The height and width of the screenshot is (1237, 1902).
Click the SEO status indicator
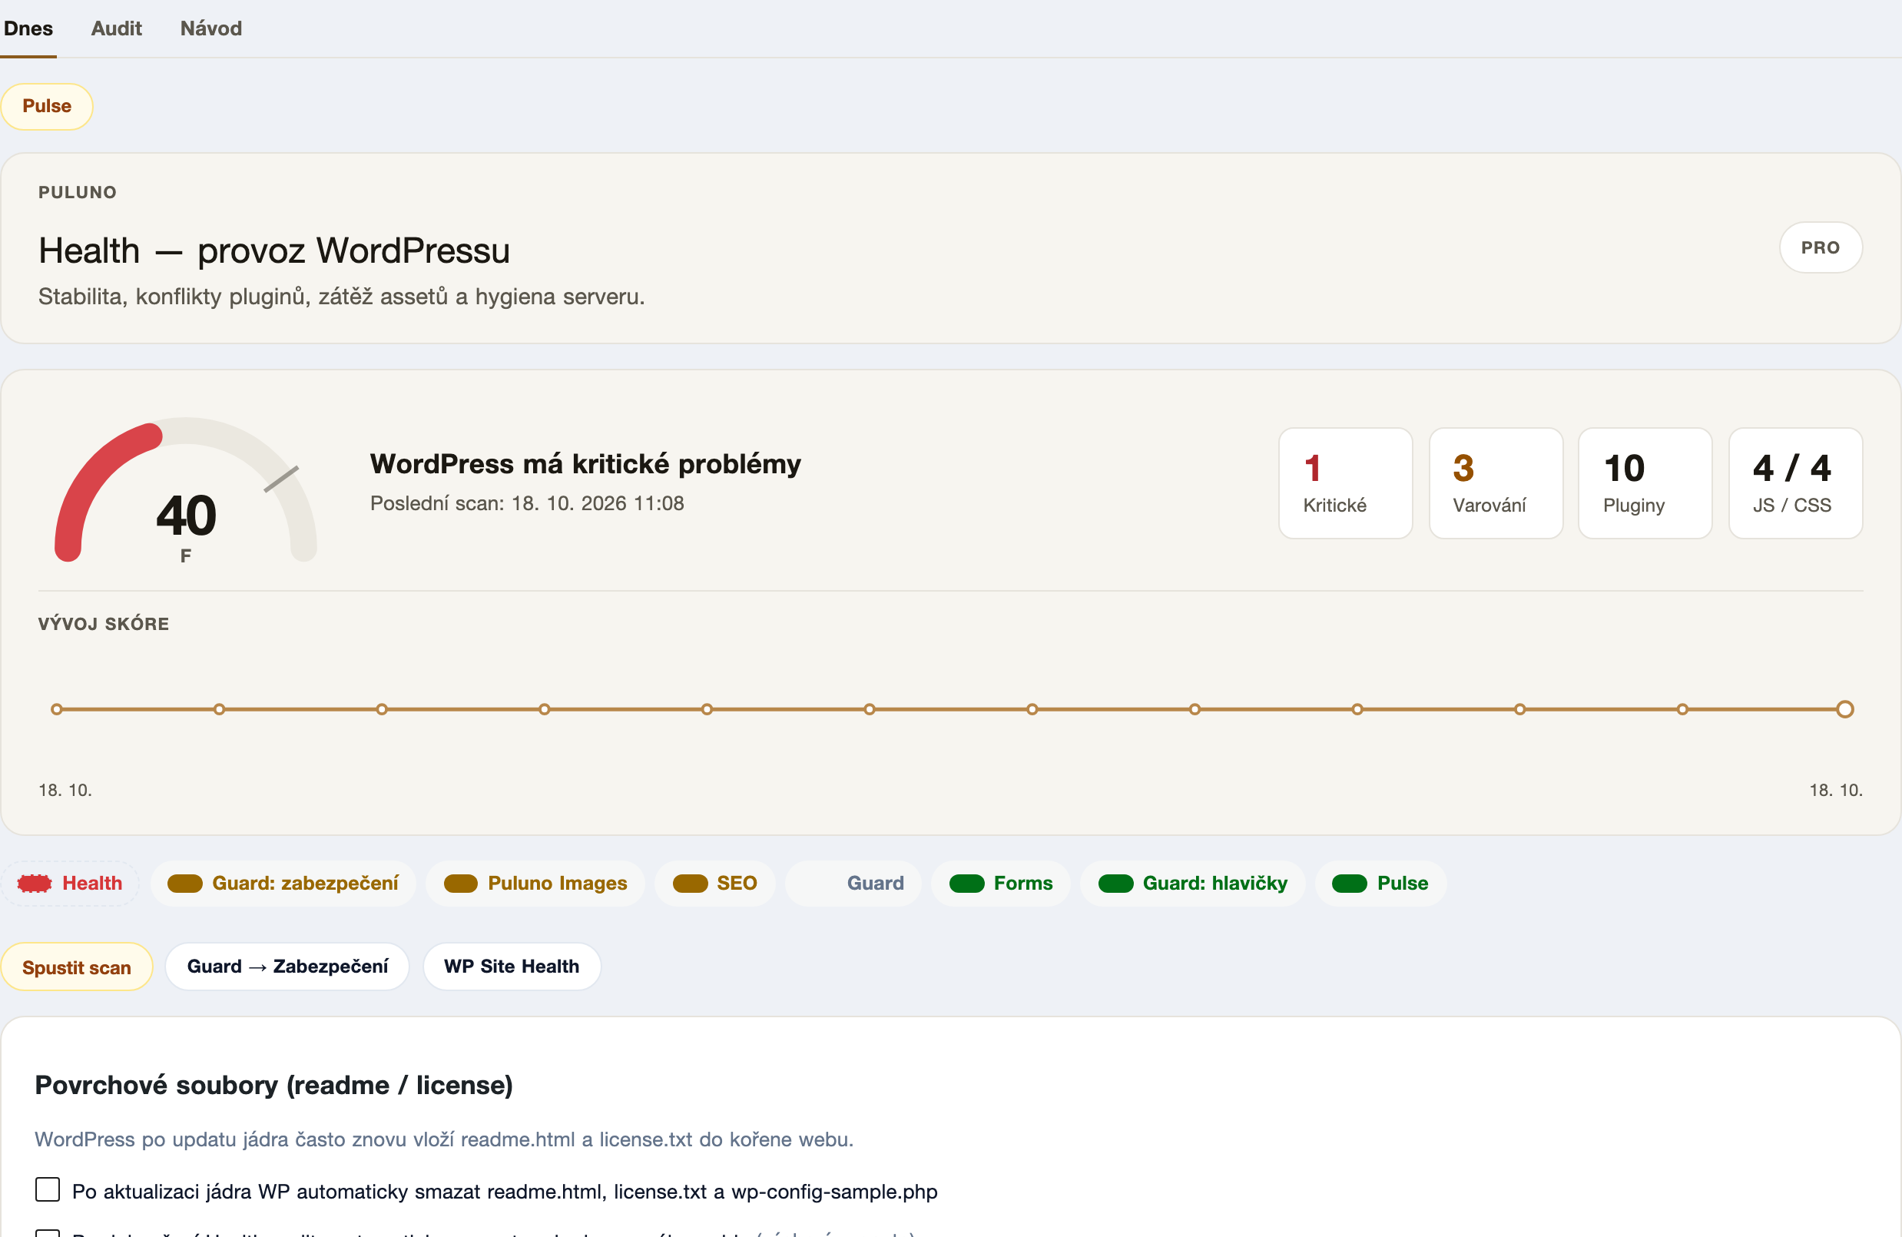[690, 883]
